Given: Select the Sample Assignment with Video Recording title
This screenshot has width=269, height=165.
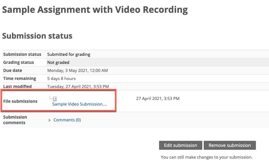Looking at the screenshot, I should (95, 9).
